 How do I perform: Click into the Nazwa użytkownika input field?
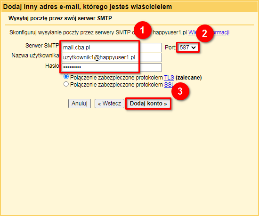tap(112, 57)
